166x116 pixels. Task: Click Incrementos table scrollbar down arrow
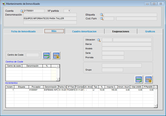click(155, 106)
